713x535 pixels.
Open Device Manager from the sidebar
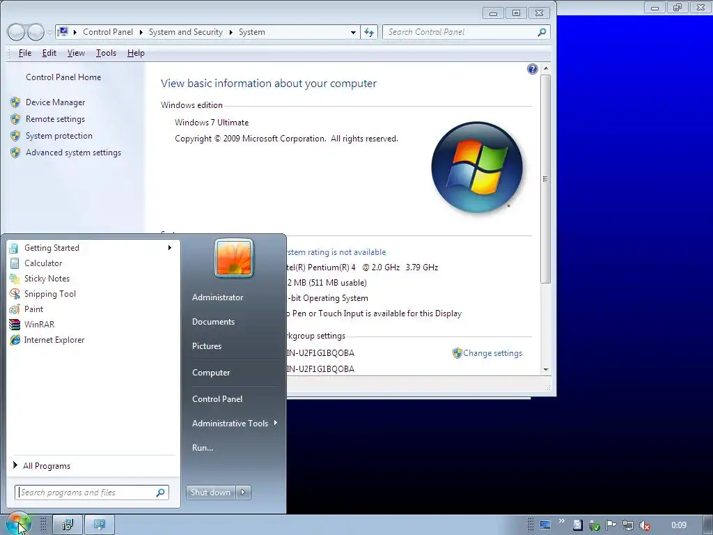(x=55, y=102)
